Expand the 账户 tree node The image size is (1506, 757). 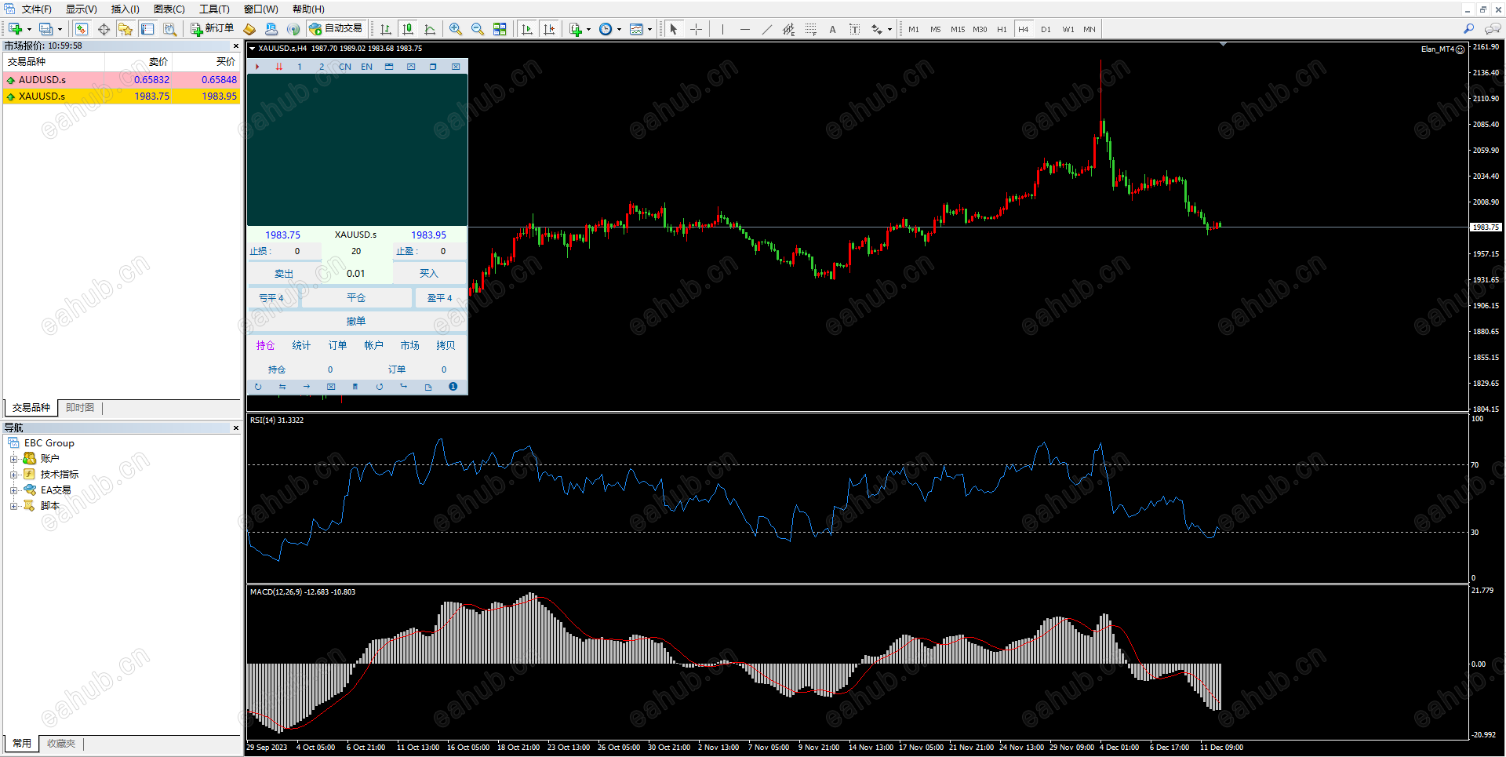pos(13,459)
